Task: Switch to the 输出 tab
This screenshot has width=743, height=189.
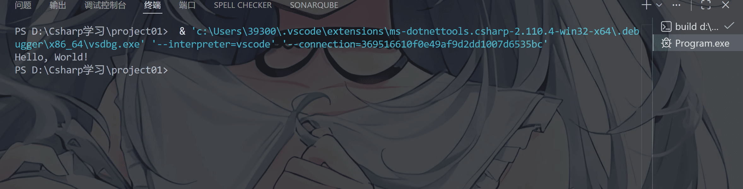Action: click(x=58, y=5)
